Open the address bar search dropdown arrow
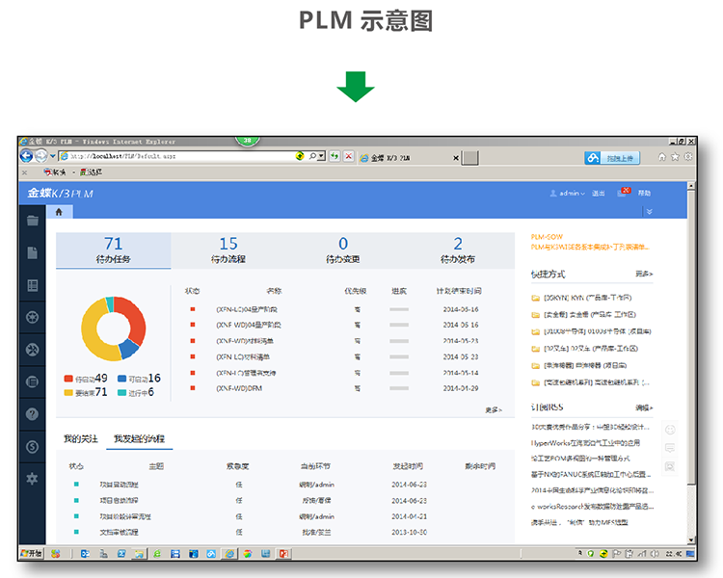The width and height of the screenshot is (723, 578). tap(320, 156)
